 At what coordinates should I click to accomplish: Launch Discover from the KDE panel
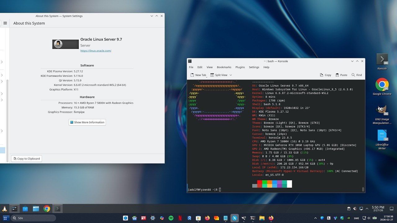(x=25, y=209)
